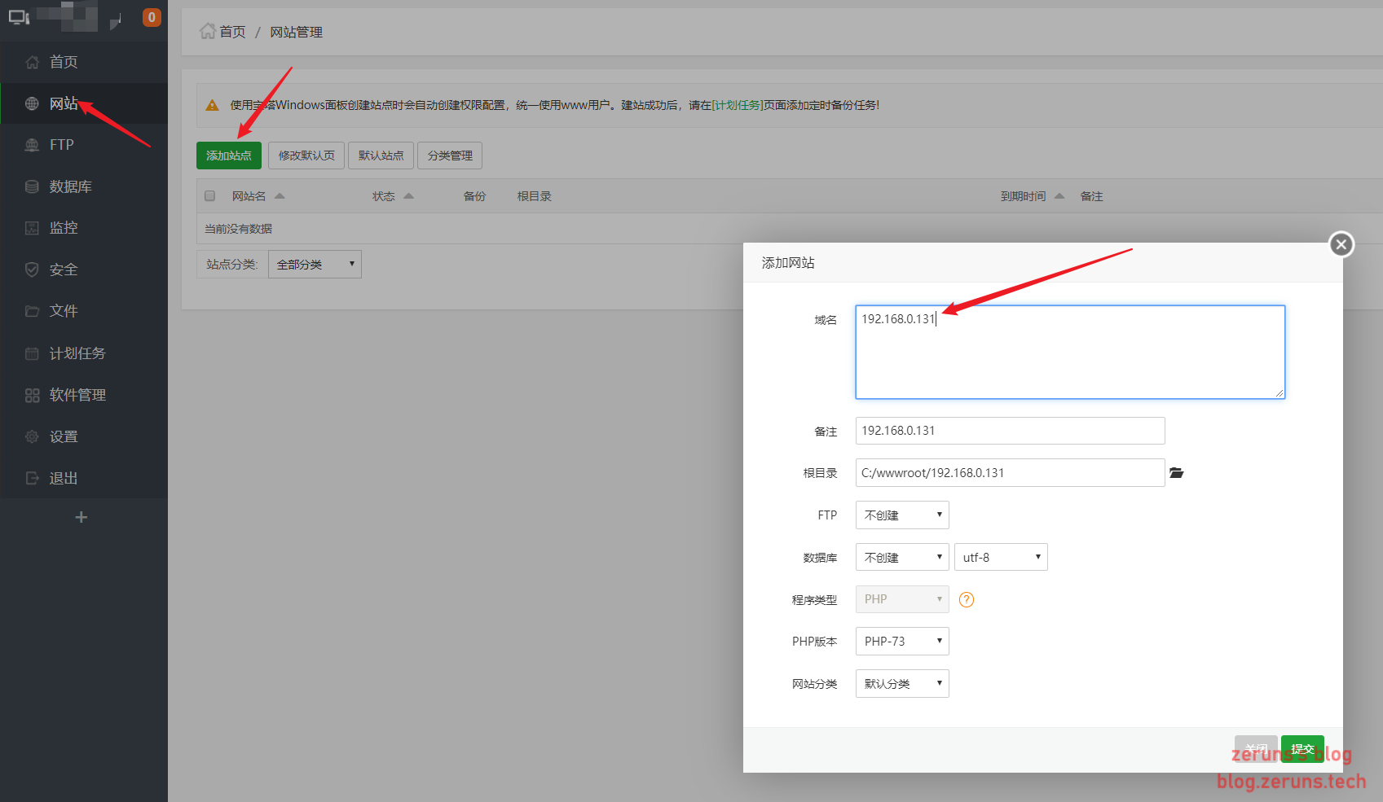Open the 安全 security section

coord(63,270)
